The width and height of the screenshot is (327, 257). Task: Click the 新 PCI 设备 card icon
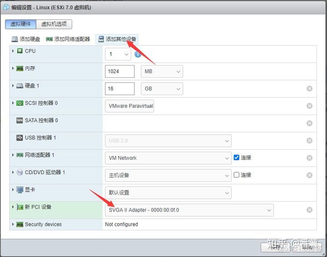[x=20, y=207]
